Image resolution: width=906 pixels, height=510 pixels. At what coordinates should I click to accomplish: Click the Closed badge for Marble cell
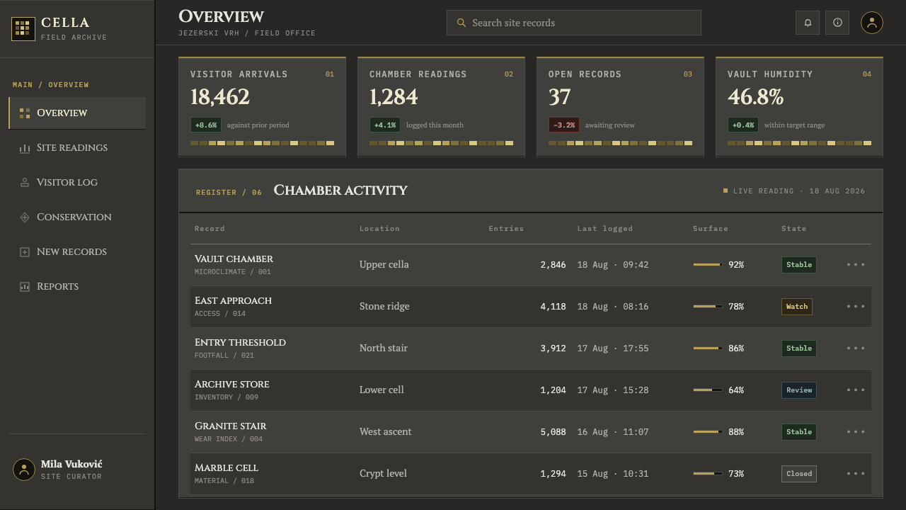click(799, 474)
